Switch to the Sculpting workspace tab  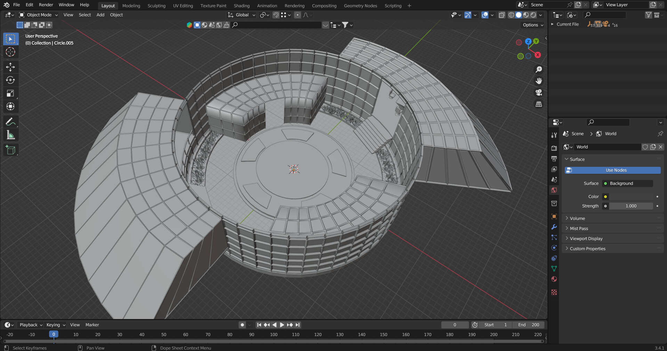point(156,6)
